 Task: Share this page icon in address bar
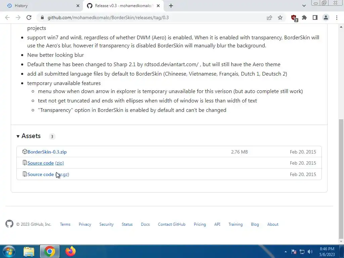coord(269,17)
